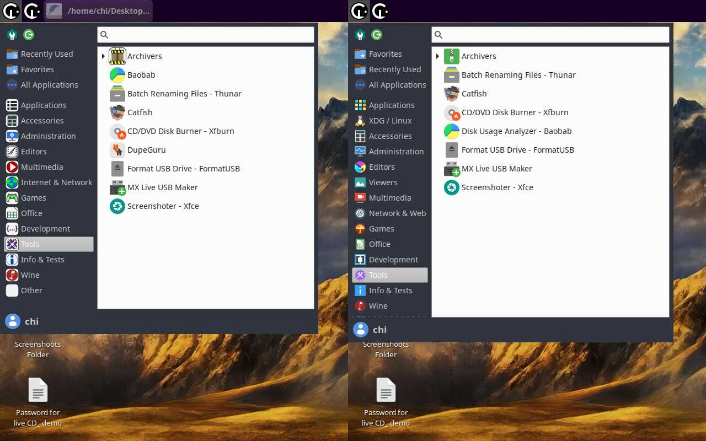Open the Office category in right menu
The image size is (706, 441).
click(390, 244)
